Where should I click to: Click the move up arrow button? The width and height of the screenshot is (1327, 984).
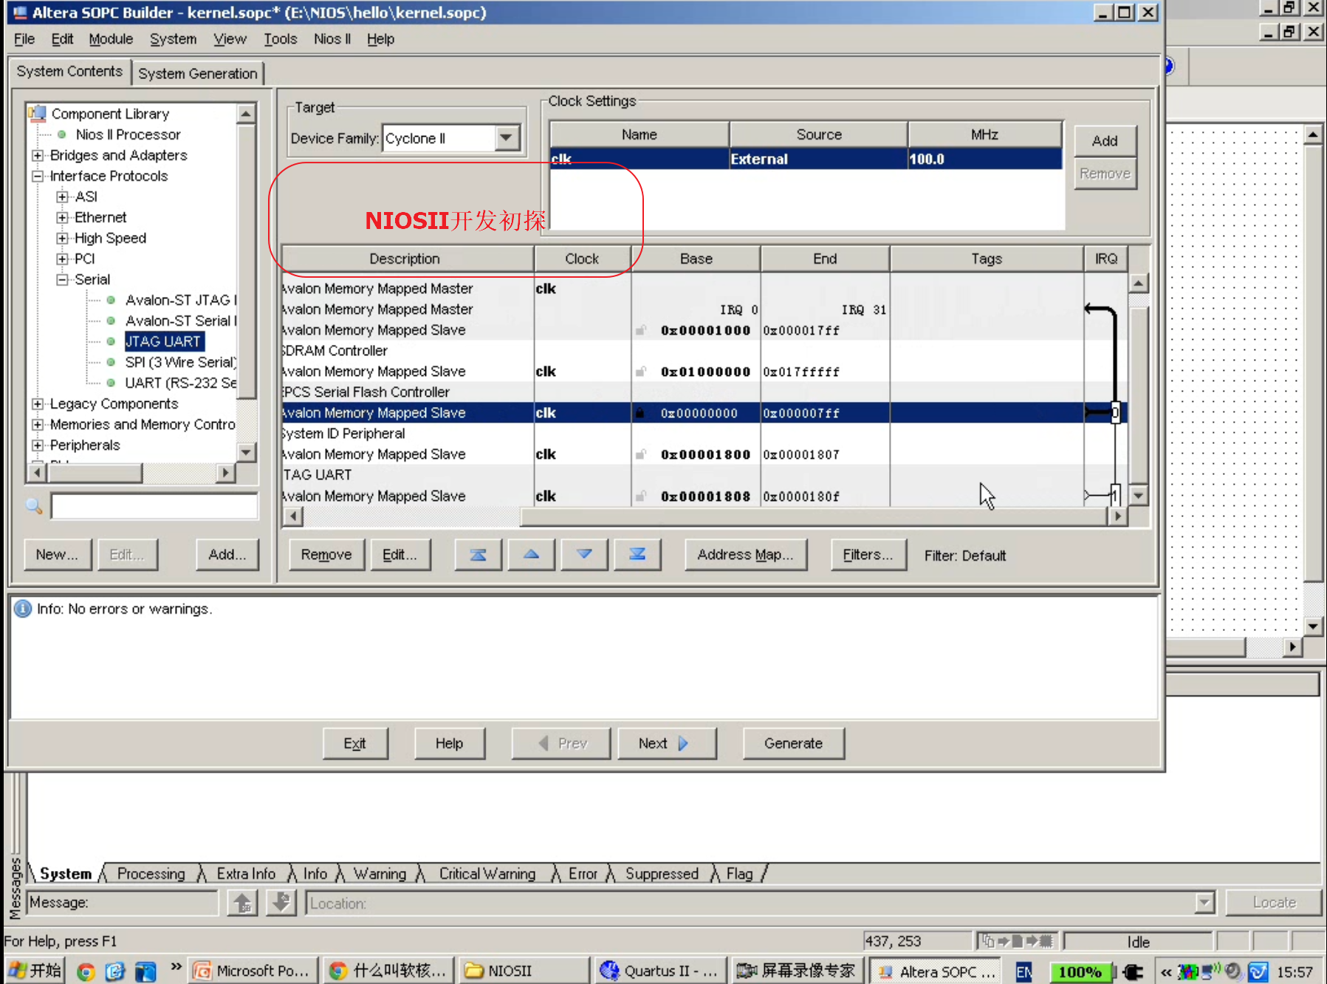pos(531,555)
